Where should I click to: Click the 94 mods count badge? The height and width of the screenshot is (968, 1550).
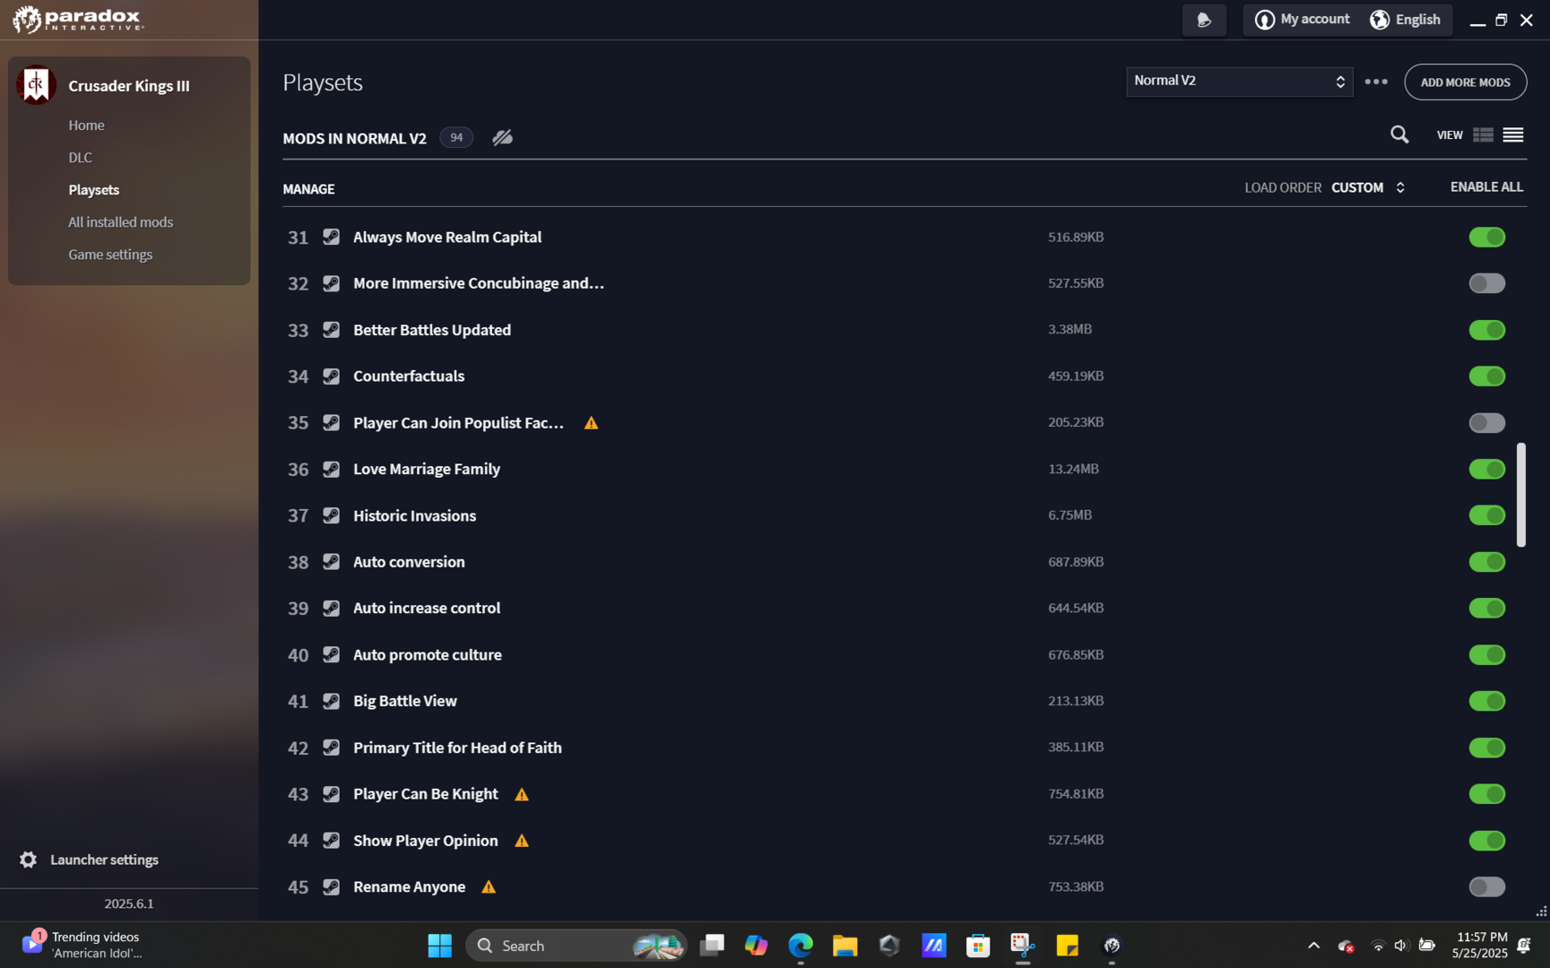tap(456, 137)
